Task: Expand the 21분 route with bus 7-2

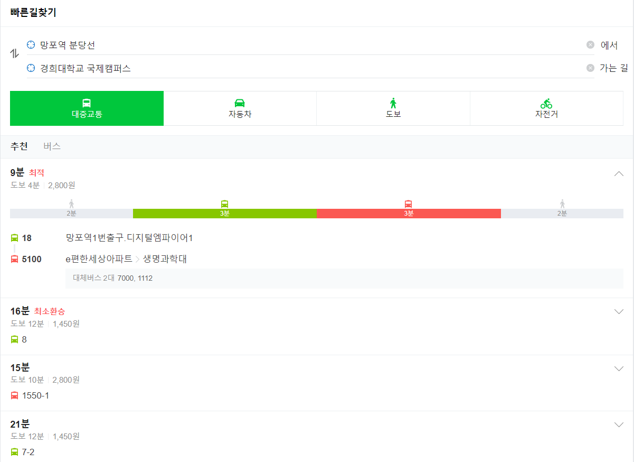Action: [619, 424]
